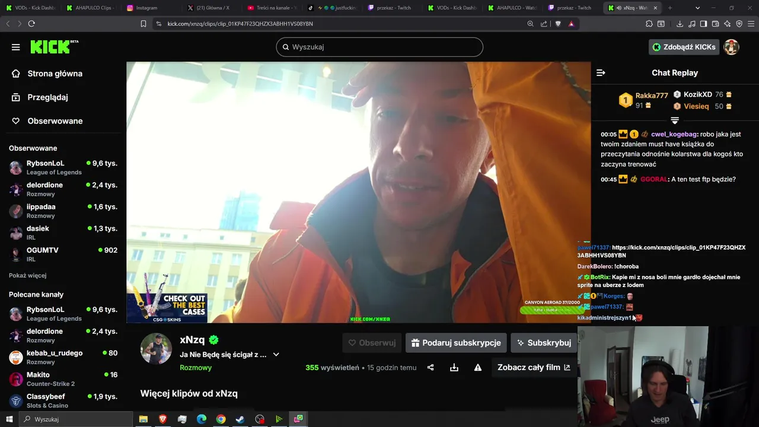Open kebab_u_rudego recommended channel
The width and height of the screenshot is (759, 427).
pos(63,357)
